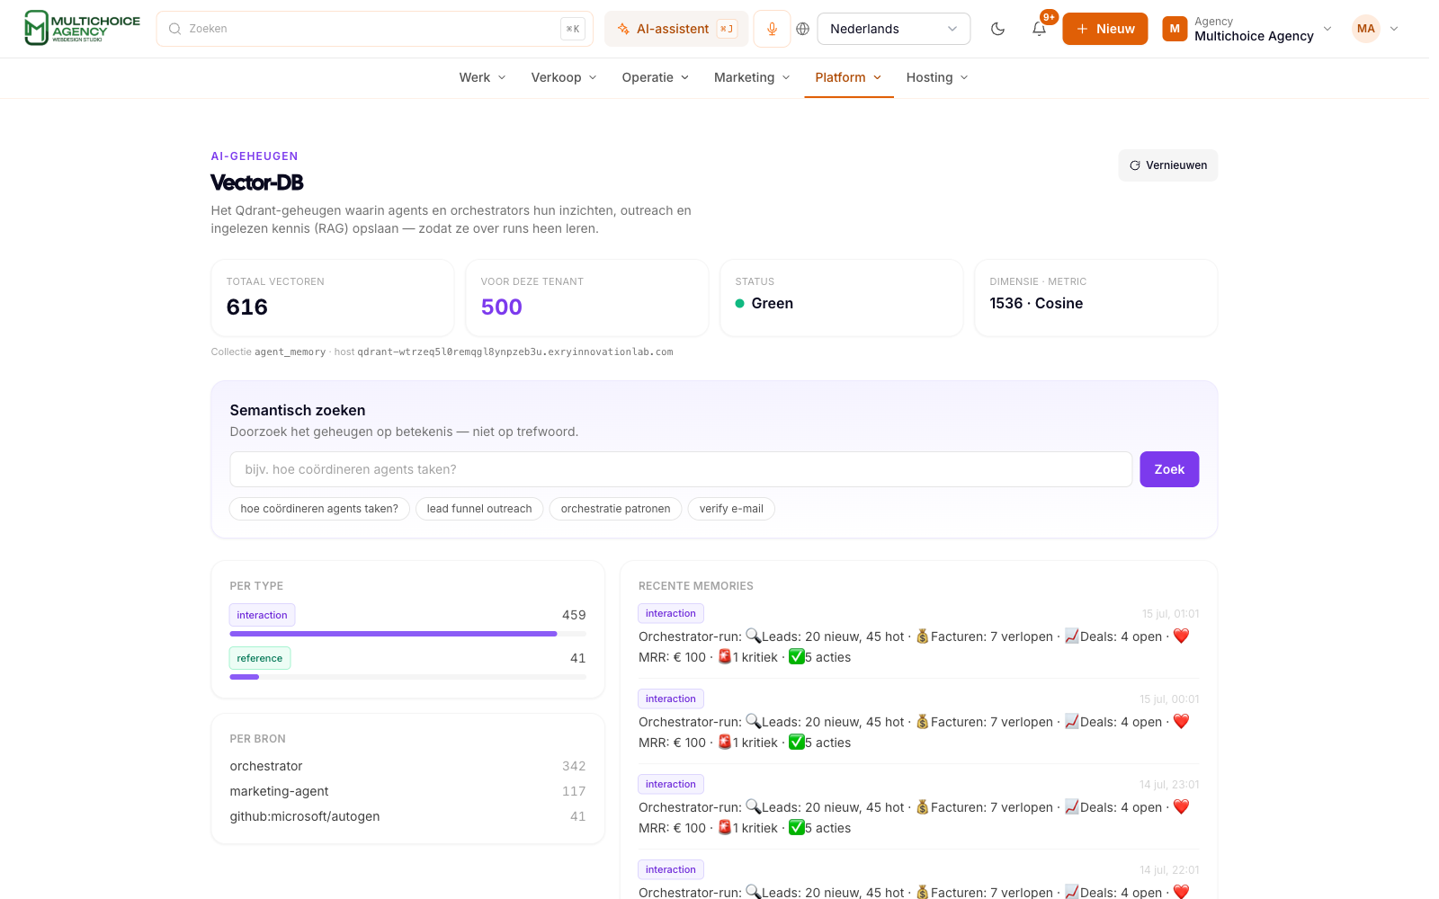Open the Platform menu
1439x899 pixels.
click(849, 77)
